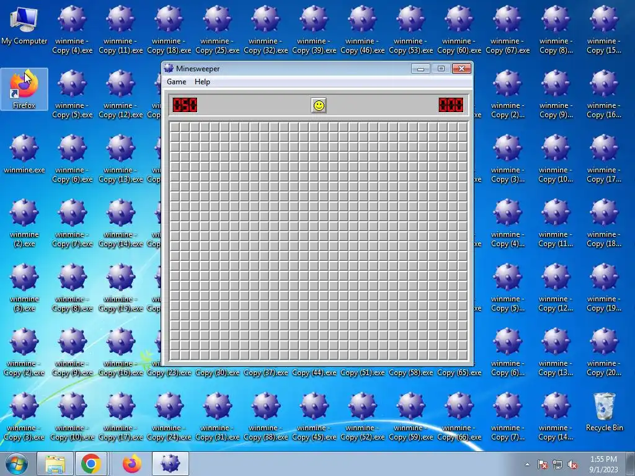The image size is (635, 476).
Task: Select winmine - Copy (18).exe icon
Action: pos(169,30)
